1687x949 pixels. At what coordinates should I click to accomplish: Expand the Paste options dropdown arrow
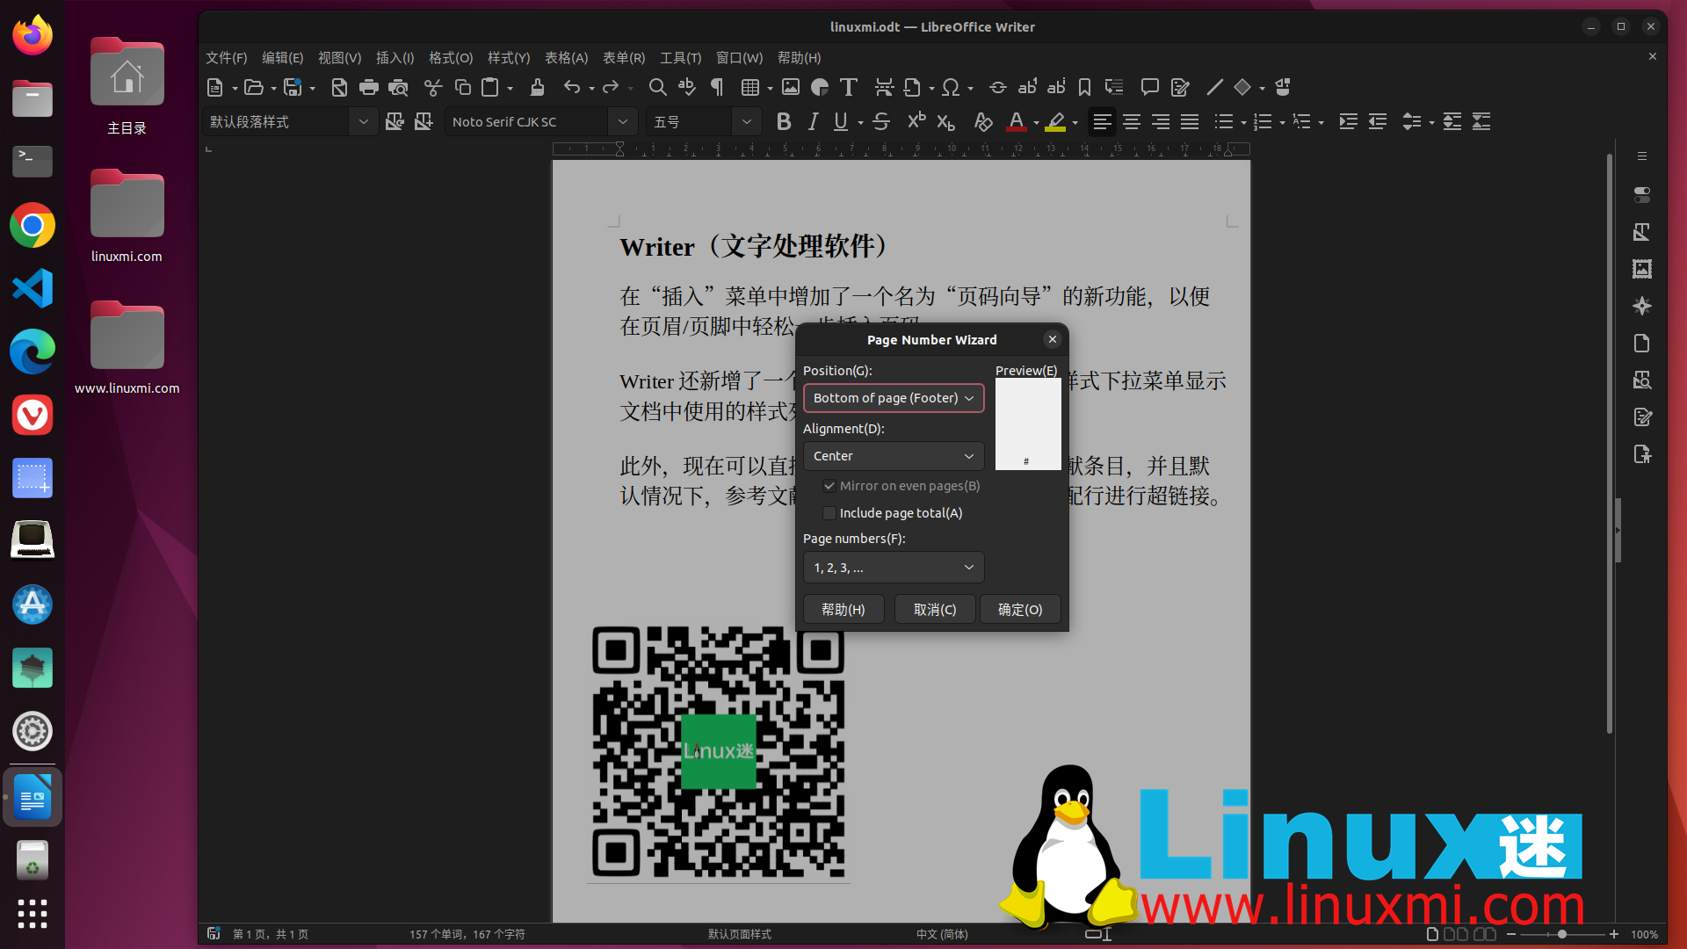click(x=510, y=88)
